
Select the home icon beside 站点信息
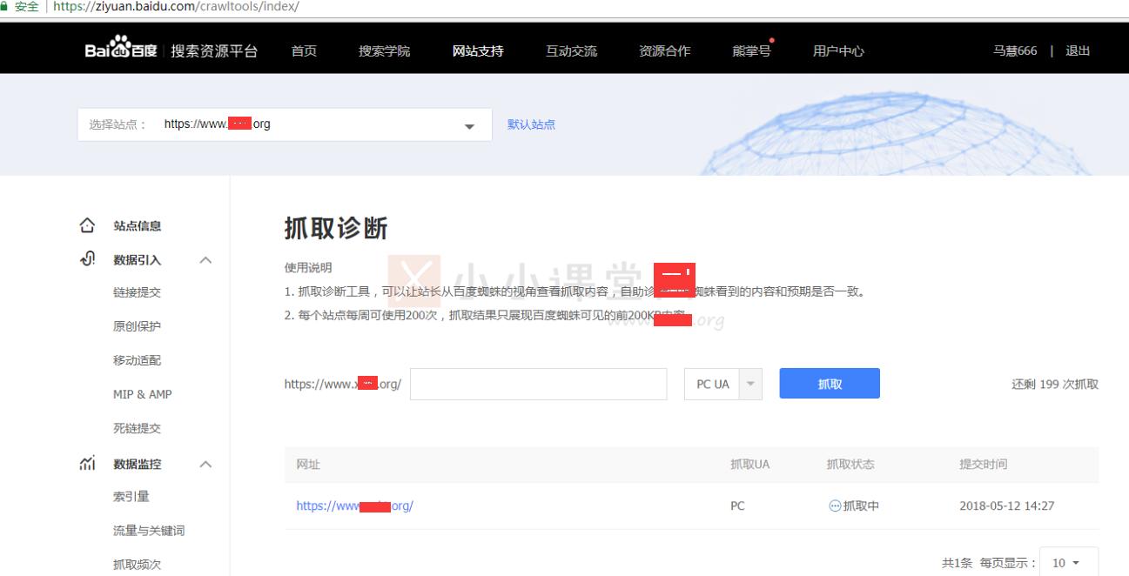tap(86, 224)
